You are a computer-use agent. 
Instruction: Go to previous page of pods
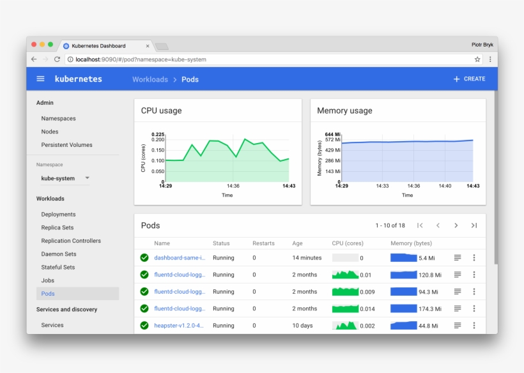pyautogui.click(x=438, y=225)
